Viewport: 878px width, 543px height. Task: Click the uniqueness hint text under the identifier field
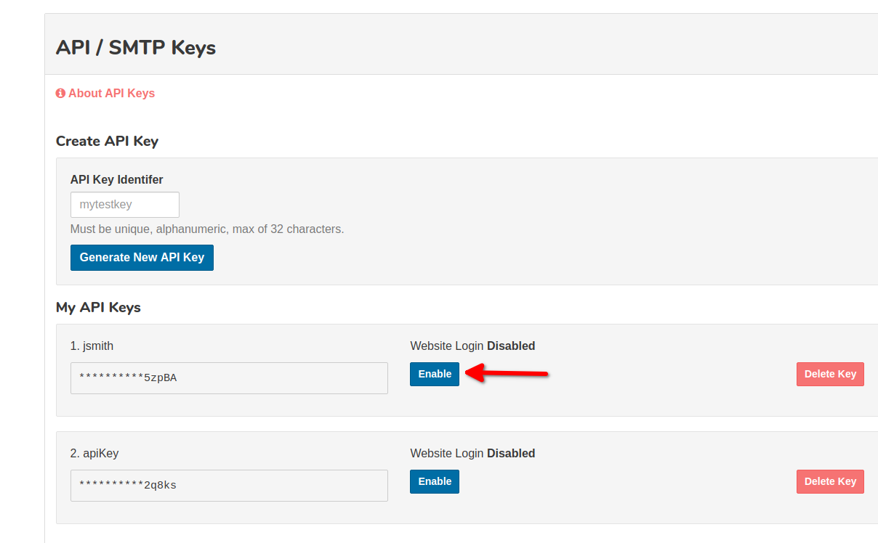click(206, 229)
